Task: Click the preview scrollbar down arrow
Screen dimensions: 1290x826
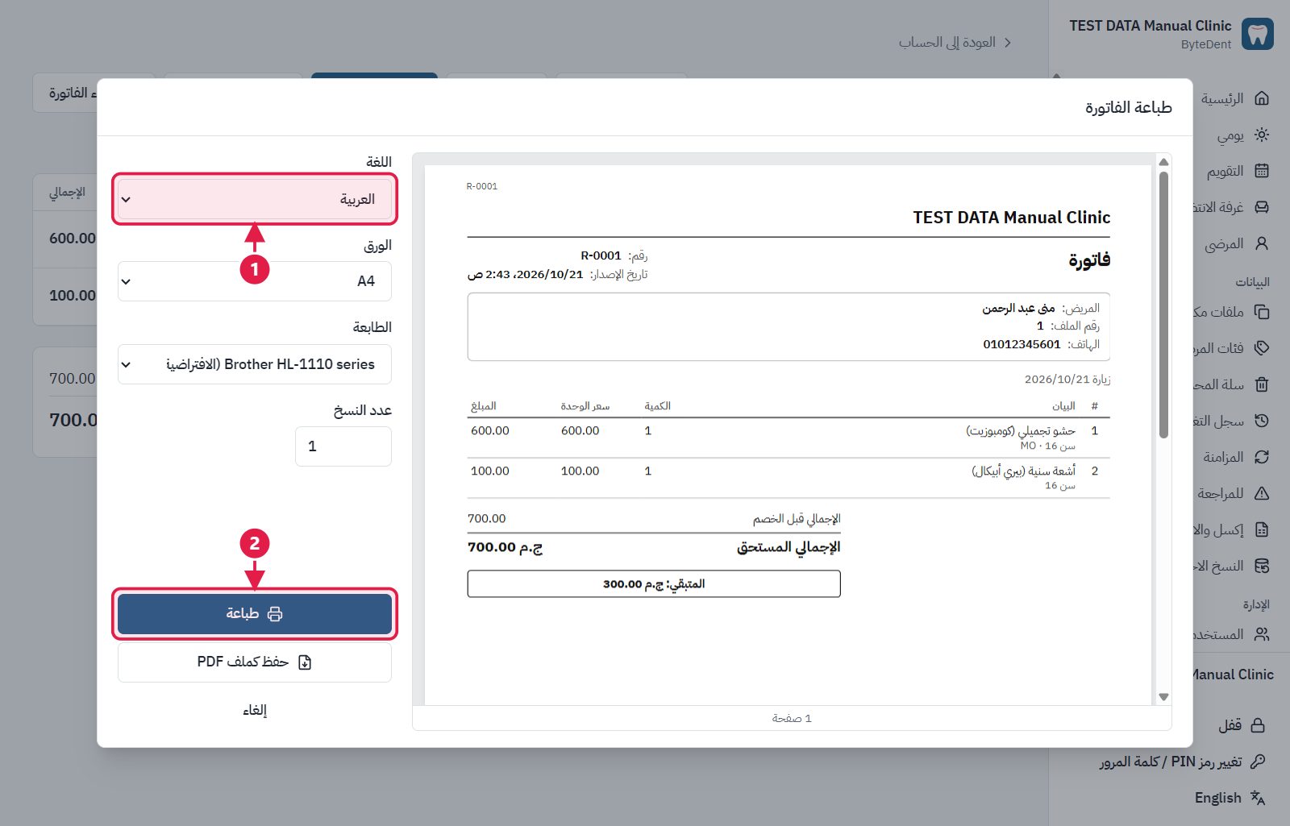Action: (x=1163, y=697)
